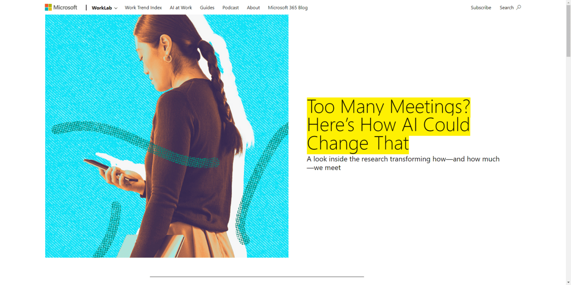Click the Search text label
This screenshot has height=285, width=571.
506,8
